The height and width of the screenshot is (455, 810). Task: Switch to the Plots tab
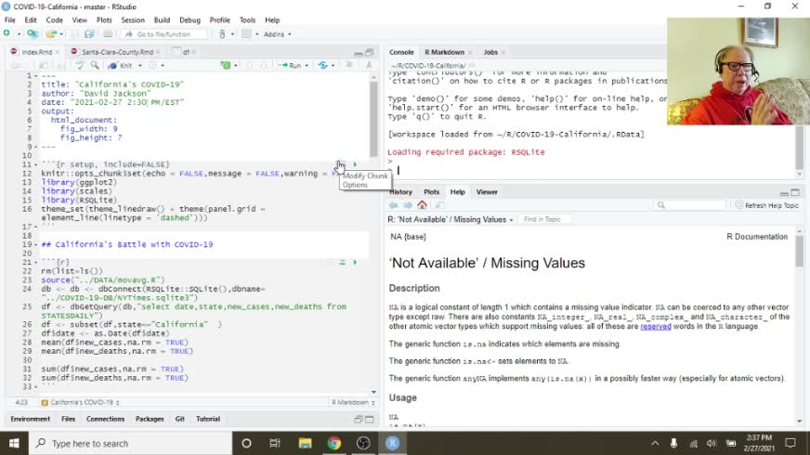pyautogui.click(x=431, y=192)
